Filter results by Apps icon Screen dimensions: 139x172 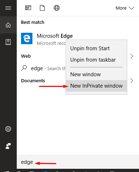click(x=28, y=8)
